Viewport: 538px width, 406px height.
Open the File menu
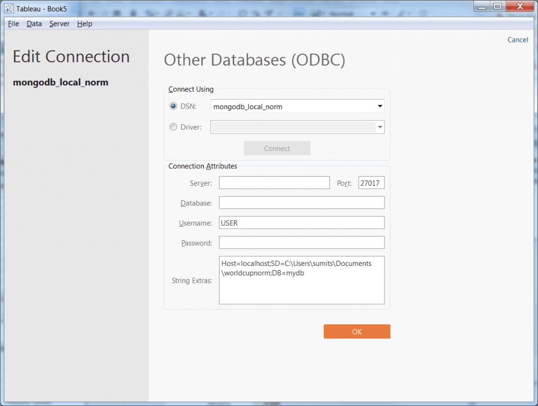point(13,24)
